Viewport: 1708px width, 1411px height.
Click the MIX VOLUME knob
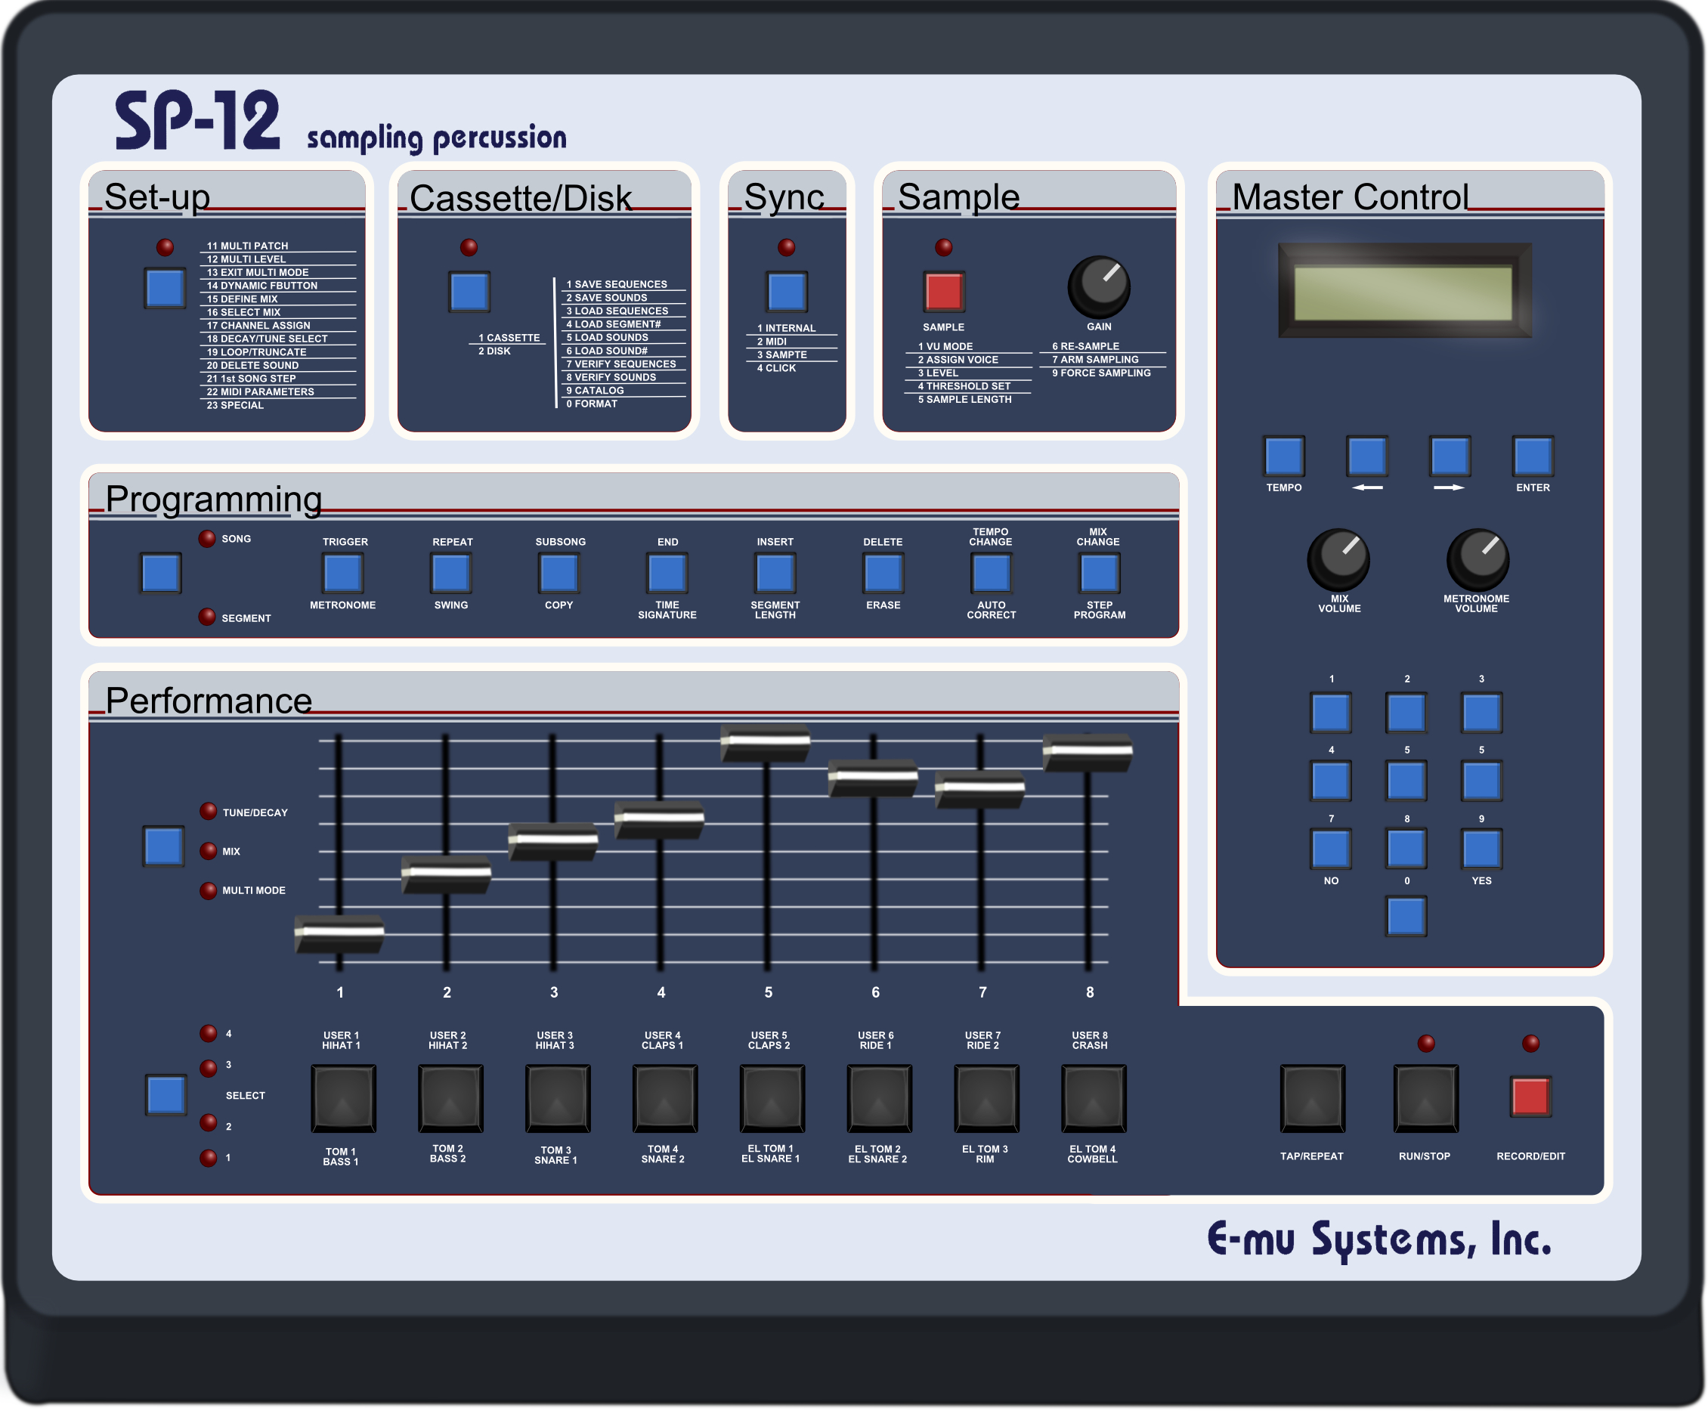[1338, 560]
